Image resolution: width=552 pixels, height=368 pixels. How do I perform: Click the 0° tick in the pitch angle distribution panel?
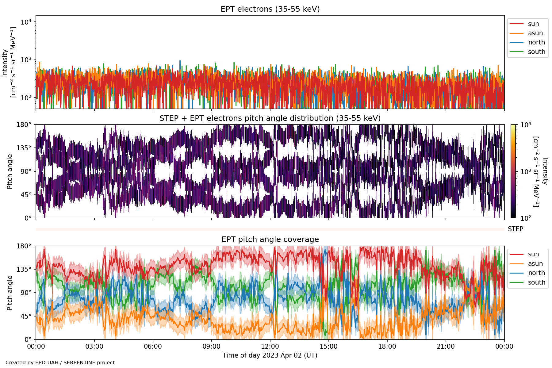point(28,218)
